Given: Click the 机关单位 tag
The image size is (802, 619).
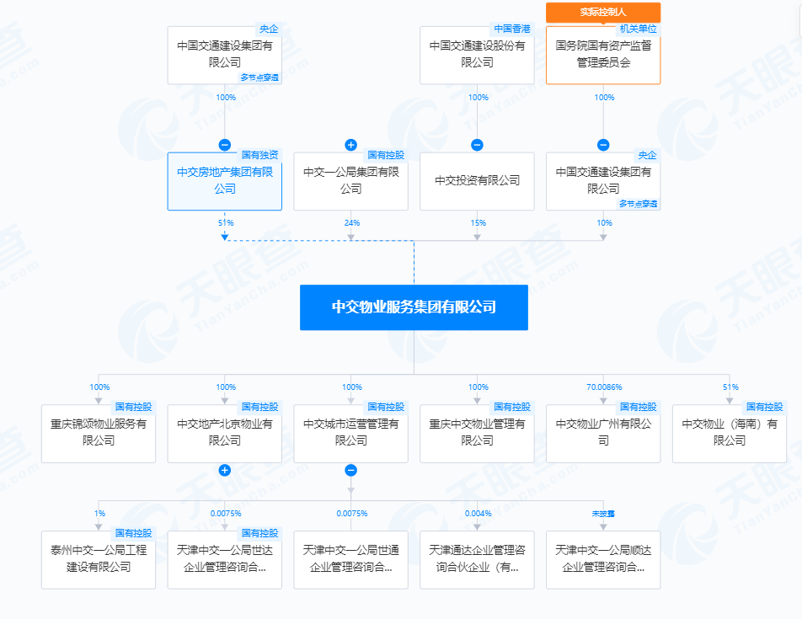Looking at the screenshot, I should tap(638, 29).
